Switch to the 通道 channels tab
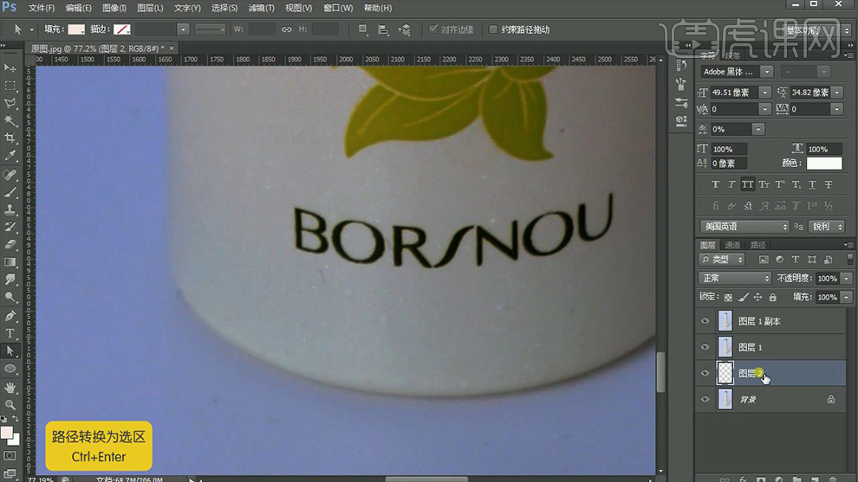 pos(732,245)
